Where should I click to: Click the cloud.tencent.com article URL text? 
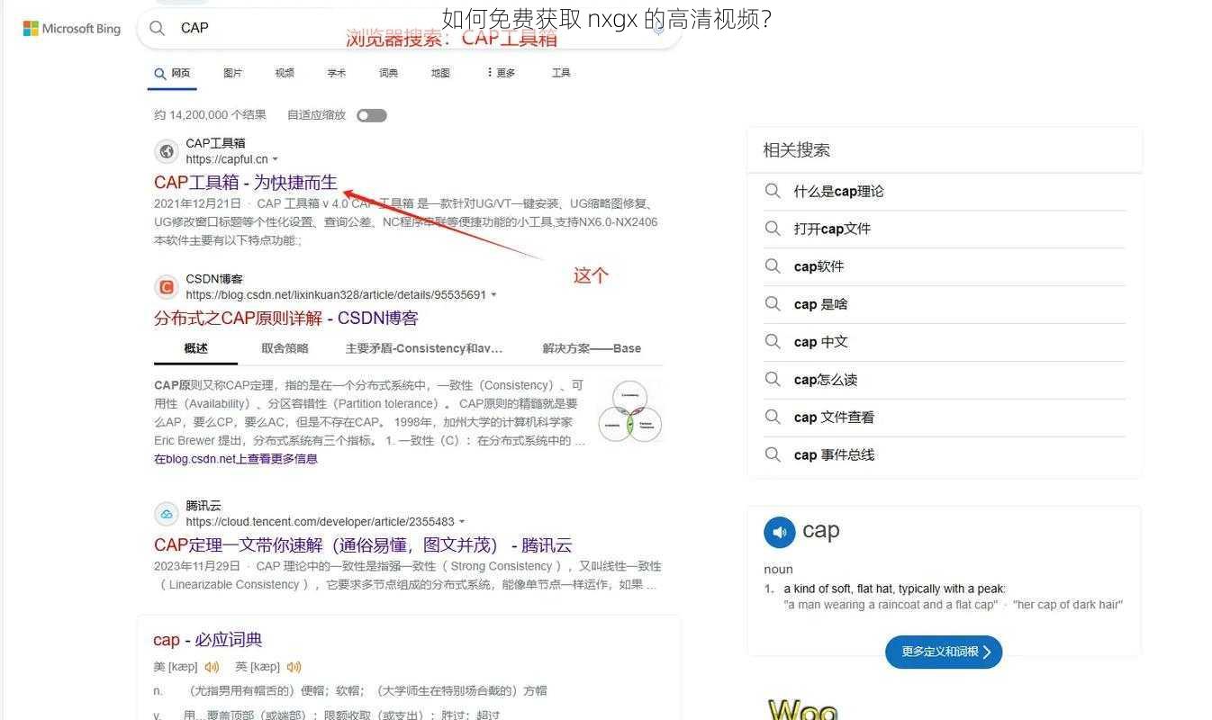coord(321,522)
